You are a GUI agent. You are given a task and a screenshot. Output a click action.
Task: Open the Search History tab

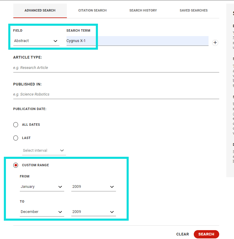(143, 10)
